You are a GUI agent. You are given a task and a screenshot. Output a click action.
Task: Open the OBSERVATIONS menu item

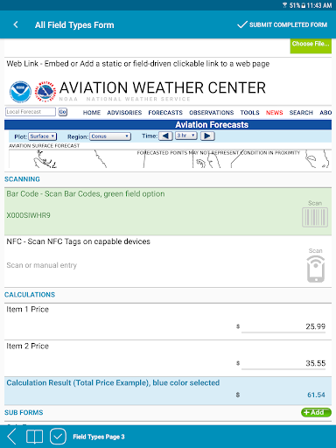click(212, 113)
